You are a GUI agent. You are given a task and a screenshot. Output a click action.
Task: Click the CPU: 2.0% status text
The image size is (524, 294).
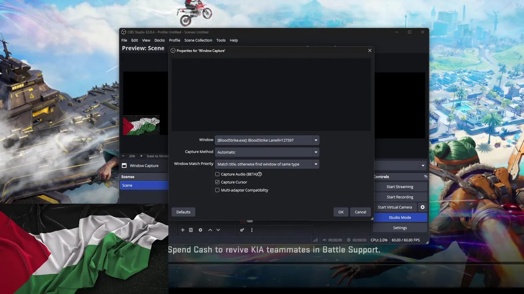(379, 240)
